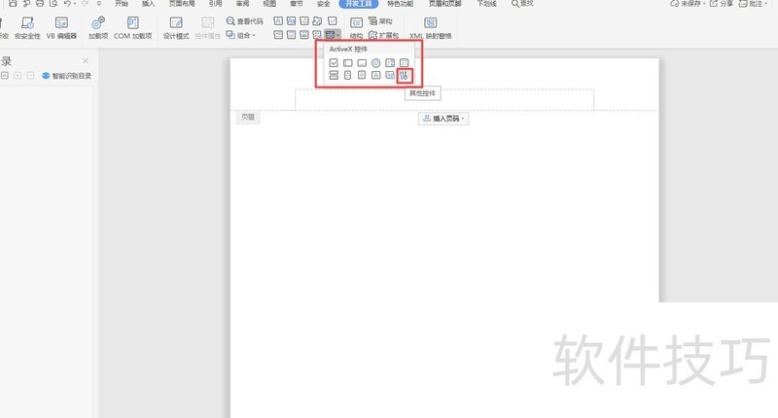Select ActiveX image control
Viewport: 778px width, 418px height.
pos(390,76)
